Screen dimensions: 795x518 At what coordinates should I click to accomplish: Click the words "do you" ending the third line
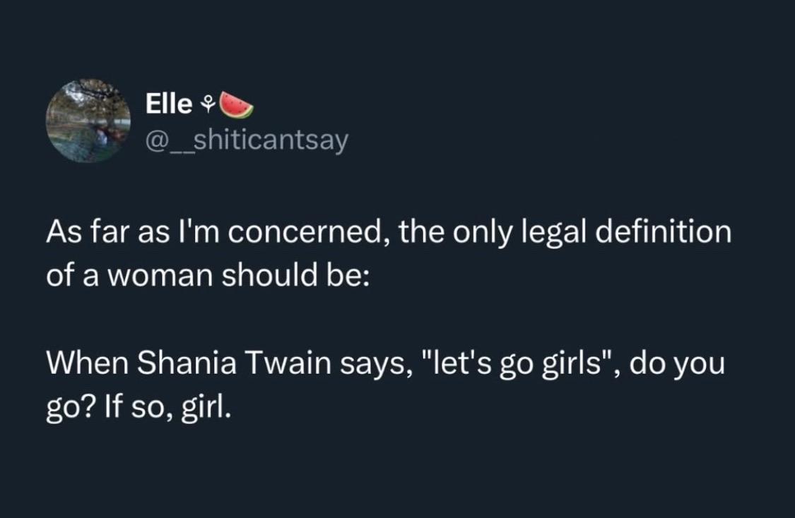click(x=678, y=365)
